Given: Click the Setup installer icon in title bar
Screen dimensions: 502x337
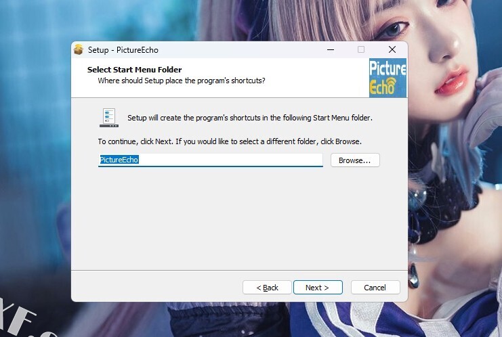Looking at the screenshot, I should [79, 50].
